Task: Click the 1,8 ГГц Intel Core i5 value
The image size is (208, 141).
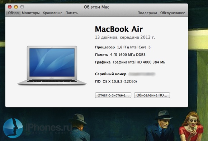Action: 134,47
